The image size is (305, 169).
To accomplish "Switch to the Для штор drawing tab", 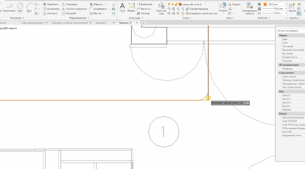I will click(101, 23).
